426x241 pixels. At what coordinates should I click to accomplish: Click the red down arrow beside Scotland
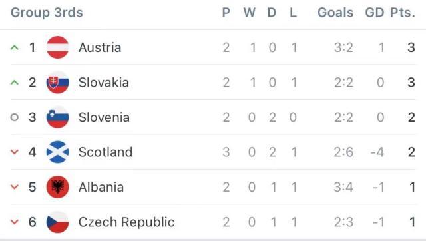(x=15, y=152)
